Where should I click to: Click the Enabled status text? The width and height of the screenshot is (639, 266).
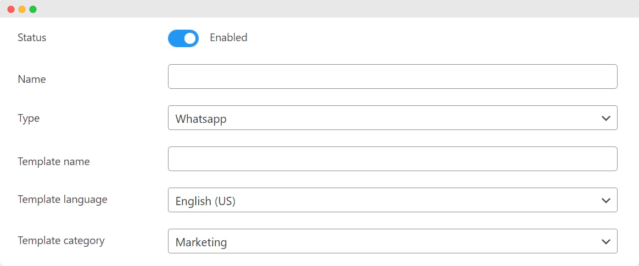(x=228, y=38)
